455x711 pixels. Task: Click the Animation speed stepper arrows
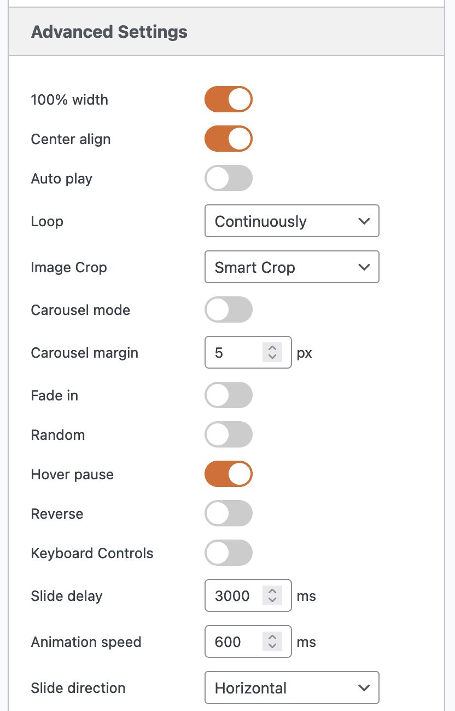click(x=272, y=642)
